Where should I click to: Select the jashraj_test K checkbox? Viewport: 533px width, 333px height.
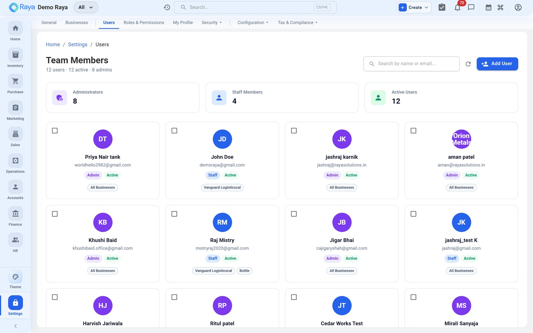click(413, 214)
